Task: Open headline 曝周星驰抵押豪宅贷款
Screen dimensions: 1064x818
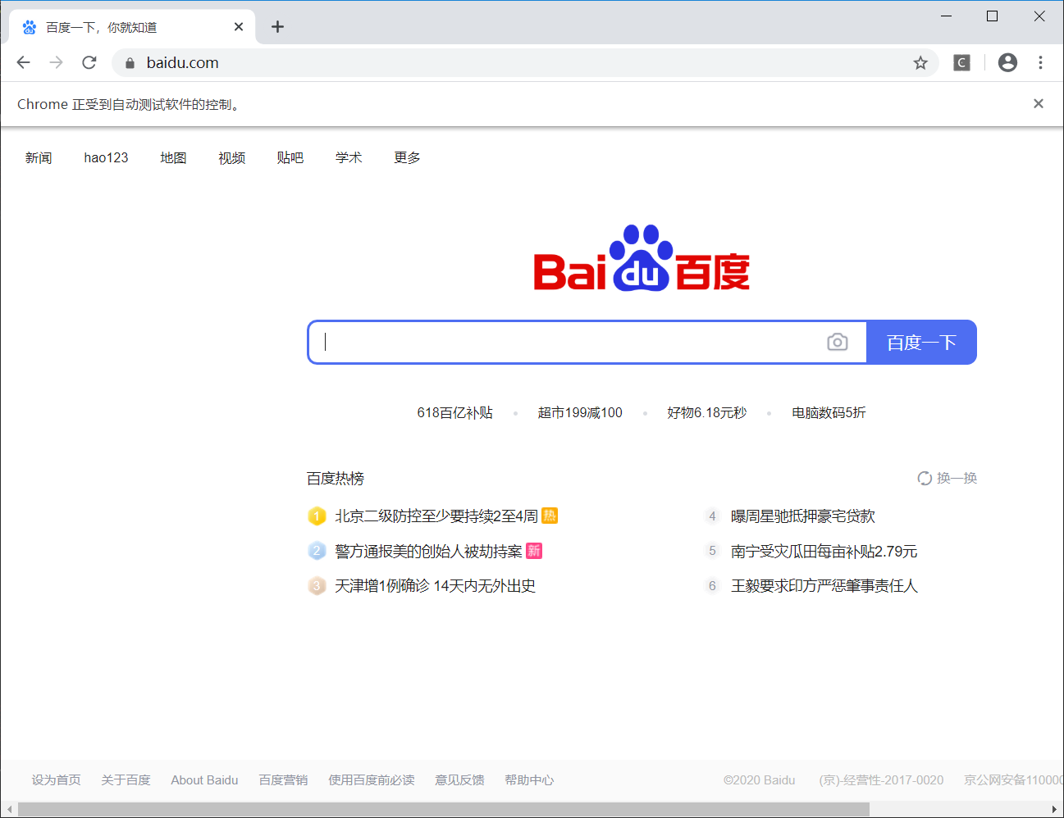Action: pyautogui.click(x=803, y=516)
